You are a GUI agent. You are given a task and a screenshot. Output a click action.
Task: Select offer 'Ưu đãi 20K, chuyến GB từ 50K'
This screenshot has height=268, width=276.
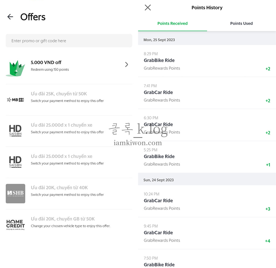click(63, 219)
